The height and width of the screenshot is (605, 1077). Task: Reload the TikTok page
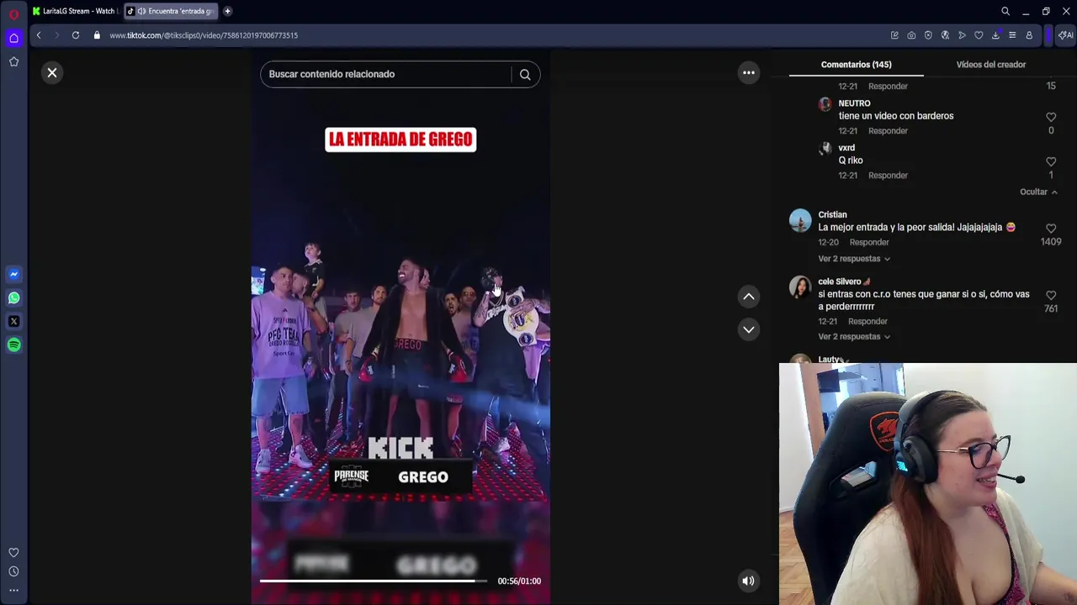(76, 35)
